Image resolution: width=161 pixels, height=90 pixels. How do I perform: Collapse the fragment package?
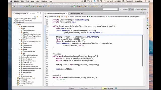tap(20, 32)
